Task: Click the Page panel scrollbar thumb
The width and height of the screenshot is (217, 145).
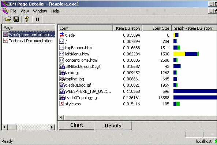Action: click(x=12, y=127)
